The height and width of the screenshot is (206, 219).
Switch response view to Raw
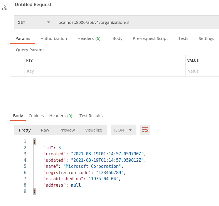coord(45,130)
